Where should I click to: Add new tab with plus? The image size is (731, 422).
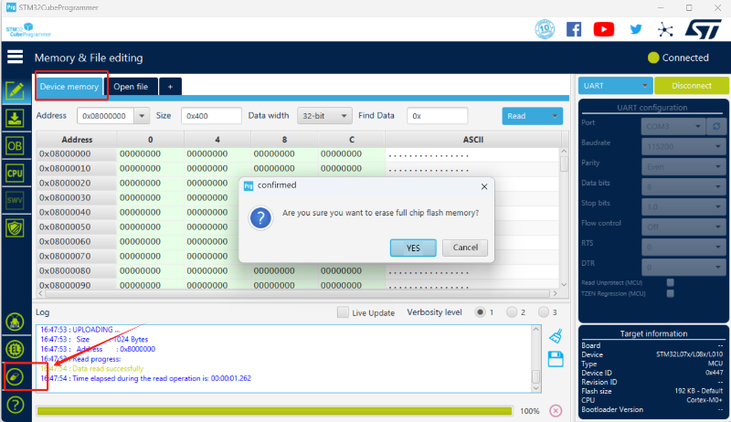point(170,87)
